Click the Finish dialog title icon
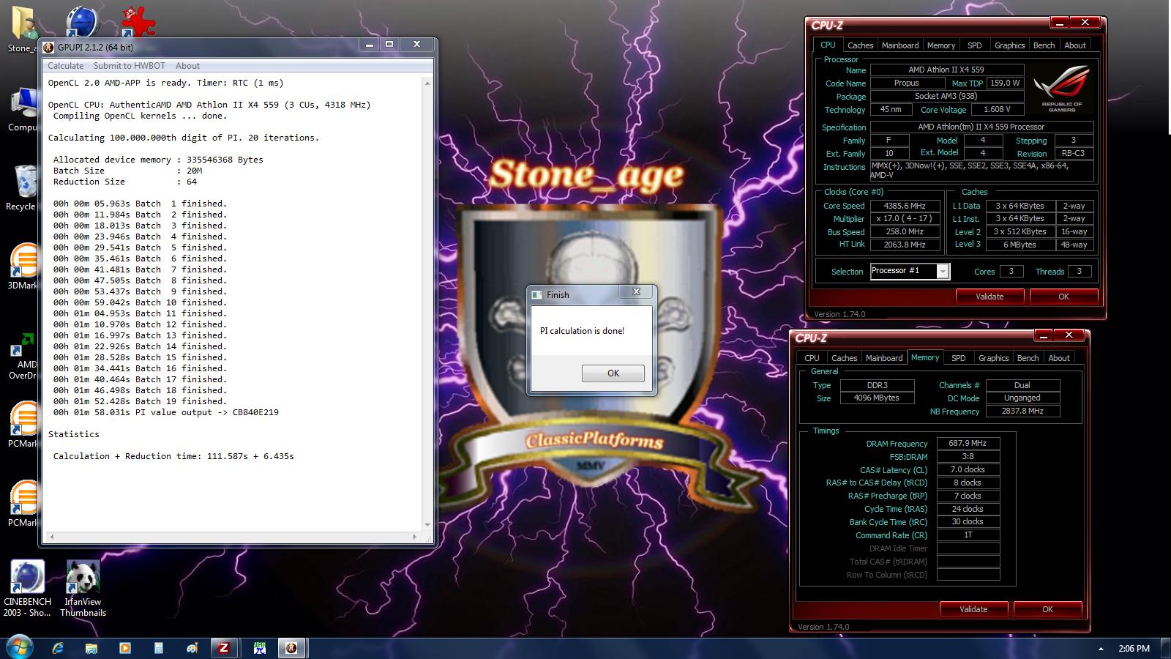 (536, 294)
